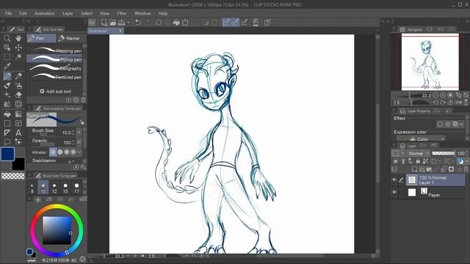This screenshot has width=470, height=264.
Task: Adjust Brush Size stepper arrows
Action: (73, 133)
